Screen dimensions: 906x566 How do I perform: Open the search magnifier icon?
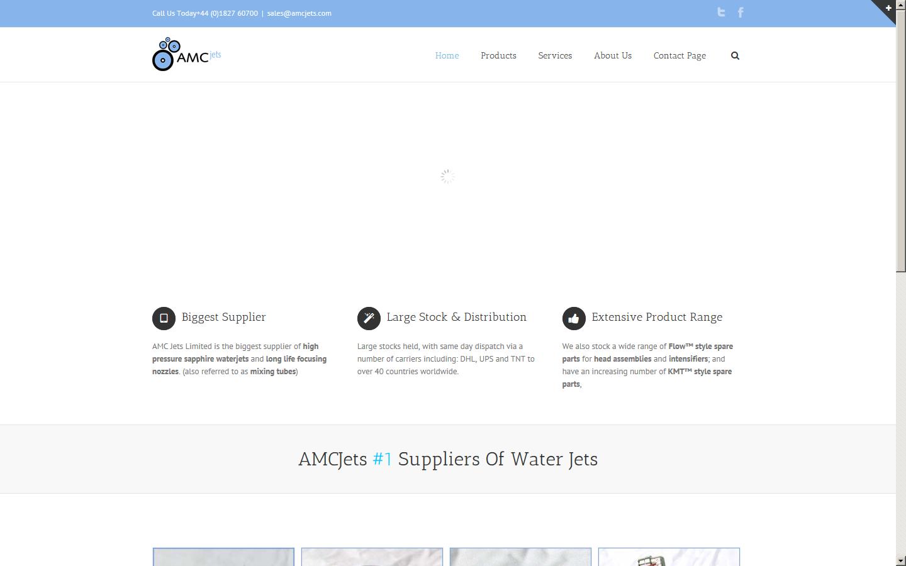pos(734,55)
